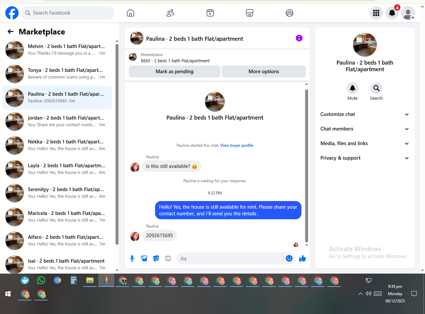
Task: Click the chat messages scrollbar down arrow
Action: click(306, 245)
